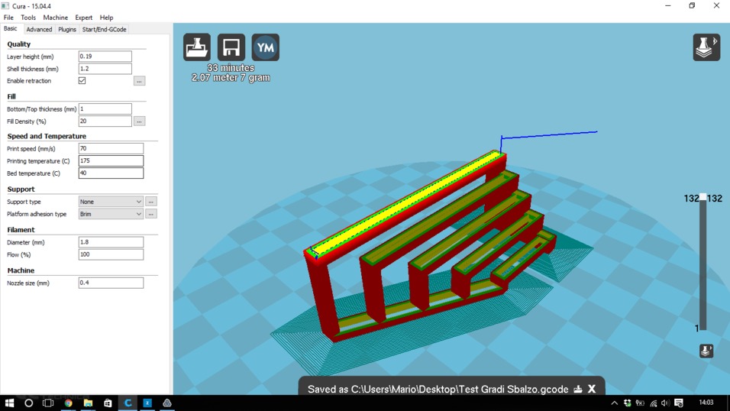Click the eject drive icon in saved notification
The image size is (730, 411).
click(x=578, y=389)
